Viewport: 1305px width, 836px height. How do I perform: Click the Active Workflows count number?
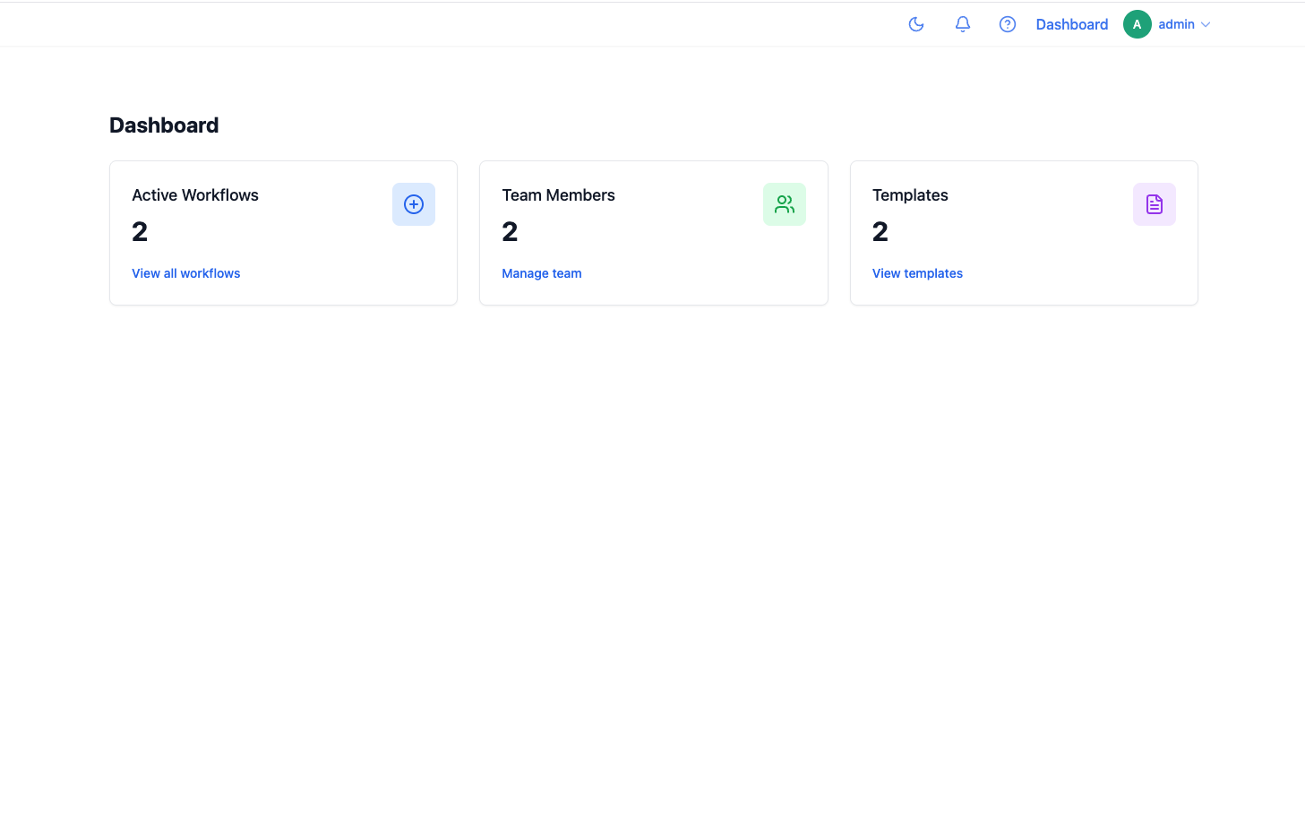[140, 232]
